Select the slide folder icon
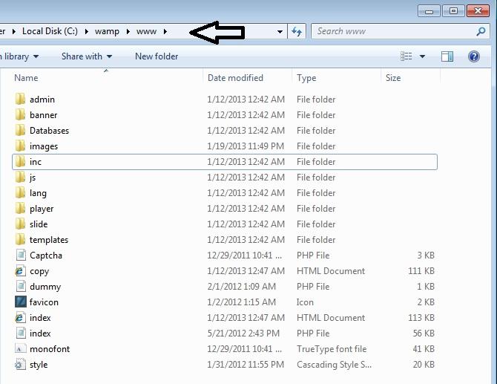The image size is (497, 384). click(20, 224)
